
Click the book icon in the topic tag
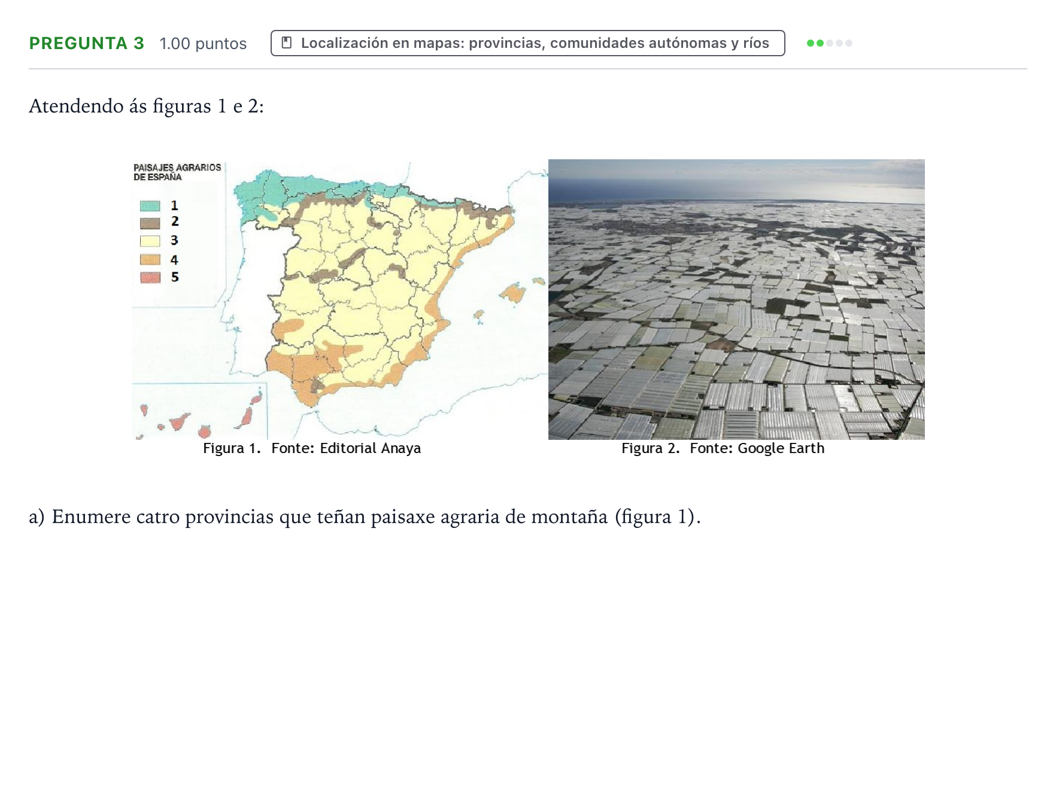click(x=287, y=43)
